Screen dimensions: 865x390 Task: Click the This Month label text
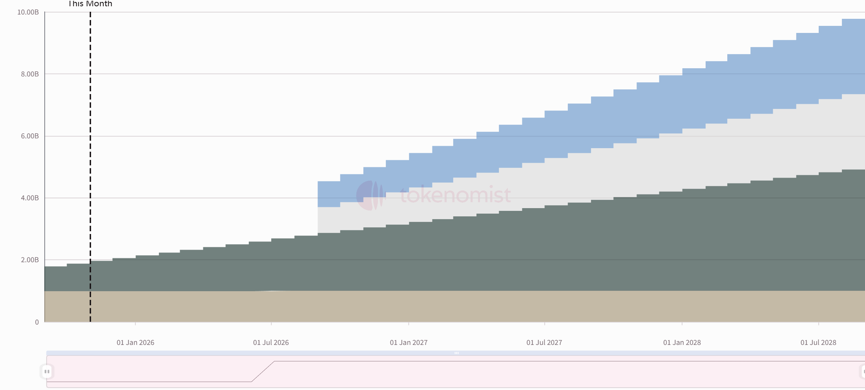point(89,4)
